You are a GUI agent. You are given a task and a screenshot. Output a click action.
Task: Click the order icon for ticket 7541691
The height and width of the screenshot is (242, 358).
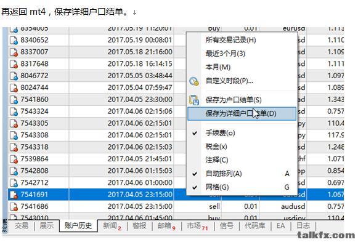point(14,195)
